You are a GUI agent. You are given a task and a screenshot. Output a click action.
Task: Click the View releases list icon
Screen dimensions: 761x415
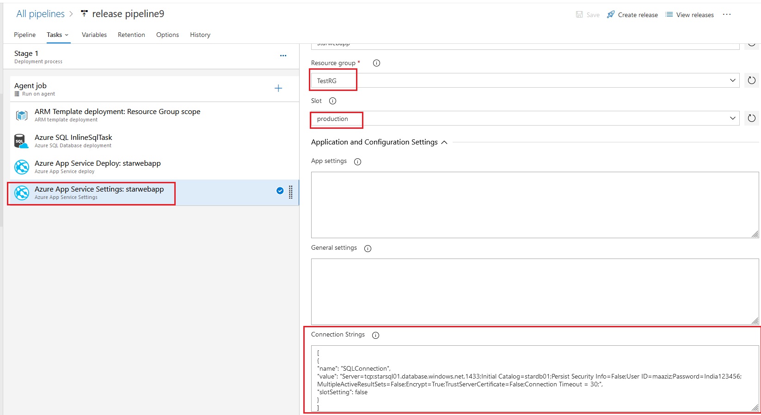[x=669, y=15]
